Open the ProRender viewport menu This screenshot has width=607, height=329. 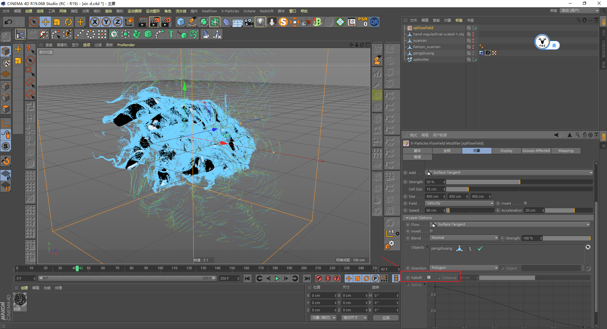[x=126, y=45]
